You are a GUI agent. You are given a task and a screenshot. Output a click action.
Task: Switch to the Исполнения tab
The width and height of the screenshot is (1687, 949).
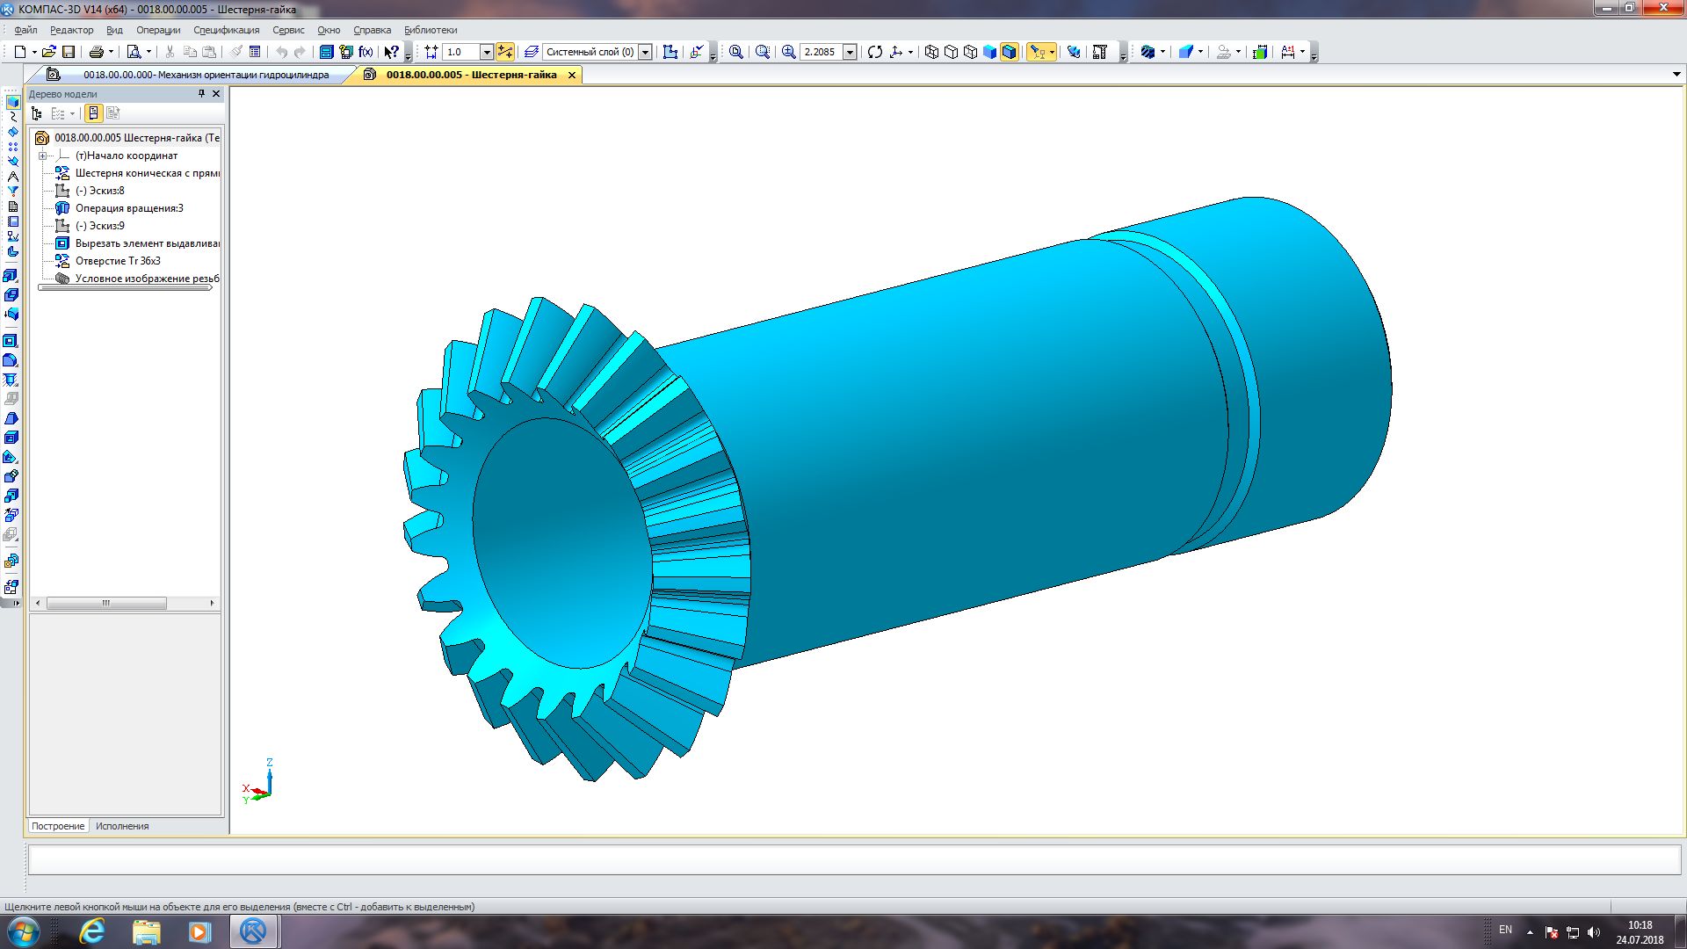122,826
